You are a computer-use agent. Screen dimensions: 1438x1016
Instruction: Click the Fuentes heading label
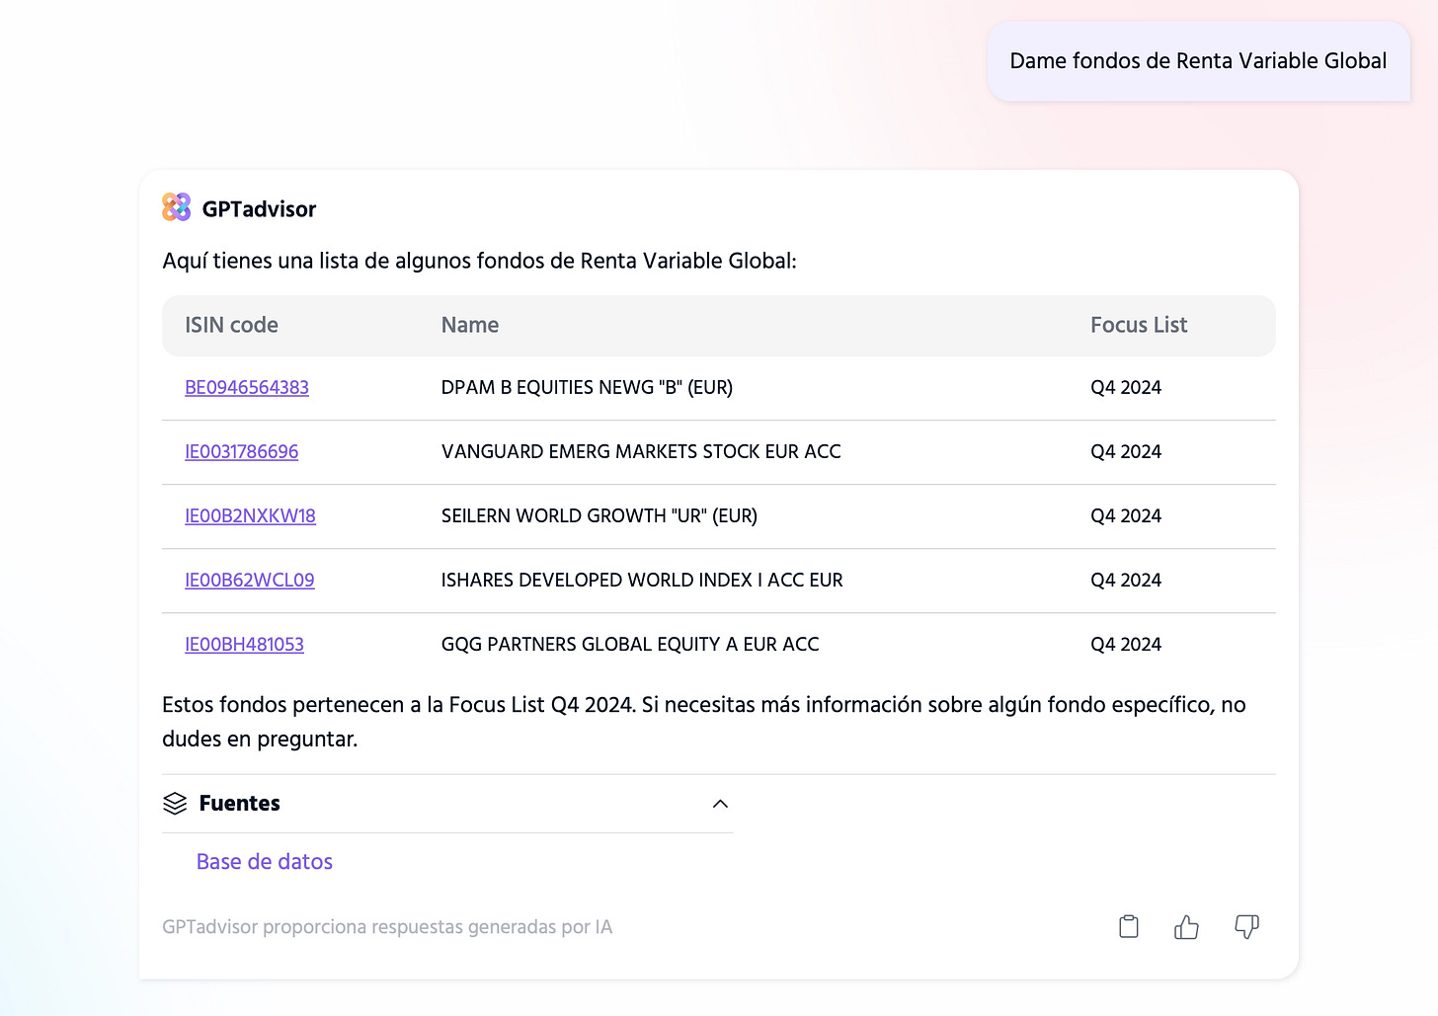pyautogui.click(x=240, y=804)
